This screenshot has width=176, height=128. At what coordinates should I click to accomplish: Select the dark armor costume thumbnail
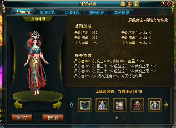tap(85, 105)
